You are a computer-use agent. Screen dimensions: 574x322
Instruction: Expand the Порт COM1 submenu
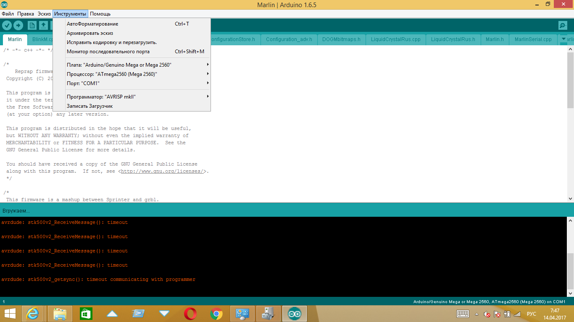coord(132,83)
